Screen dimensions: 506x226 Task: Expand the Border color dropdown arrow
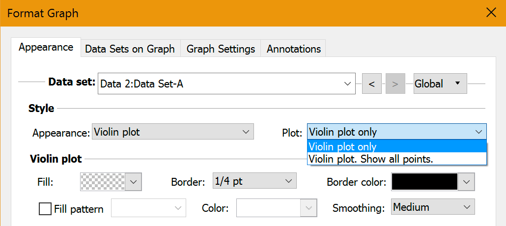point(466,182)
